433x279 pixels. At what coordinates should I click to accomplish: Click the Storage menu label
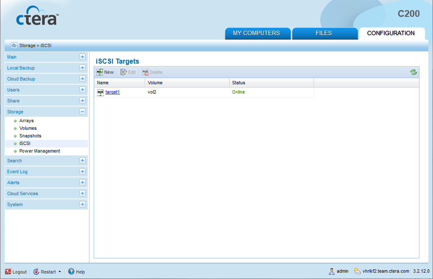(x=15, y=112)
